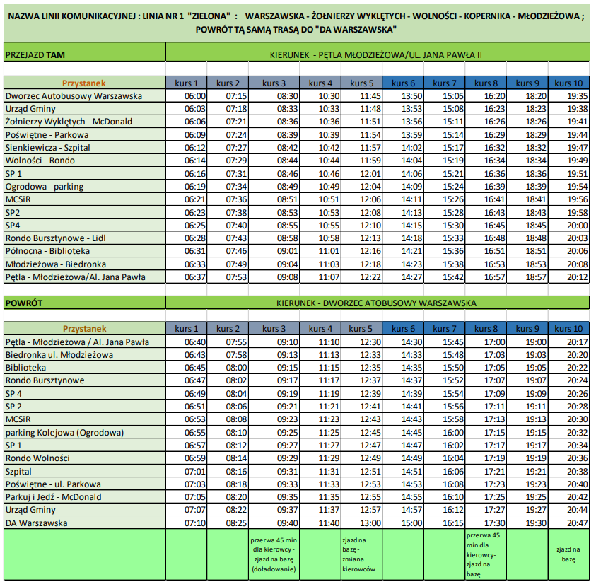
Task: Click the Kierunek Dworzec Atobusowy Warszawska header
Action: 376,303
